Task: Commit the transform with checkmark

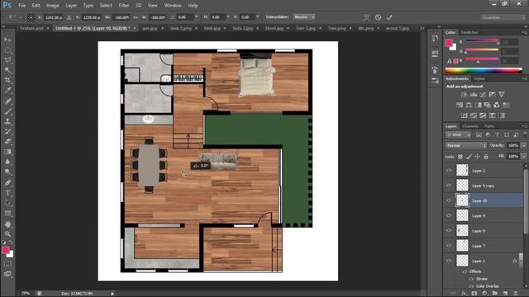Action: point(389,17)
